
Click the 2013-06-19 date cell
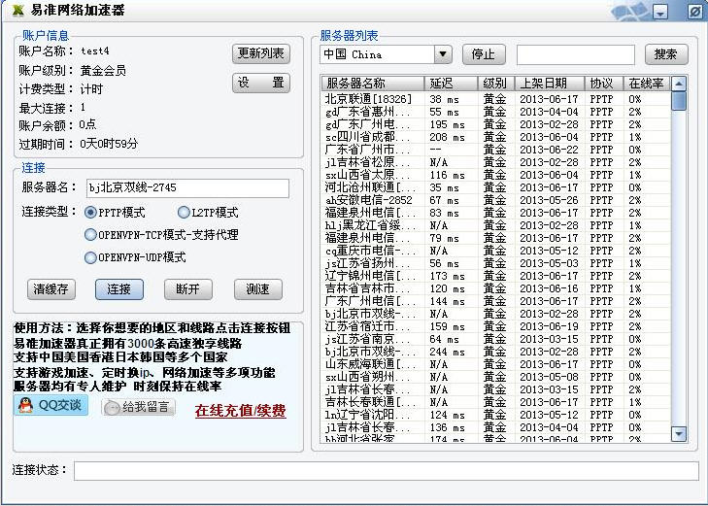(x=549, y=326)
